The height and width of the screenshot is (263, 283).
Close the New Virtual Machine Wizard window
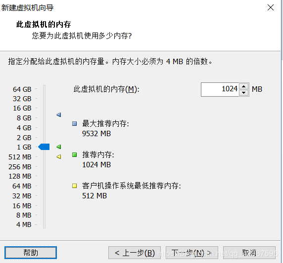pyautogui.click(x=271, y=7)
